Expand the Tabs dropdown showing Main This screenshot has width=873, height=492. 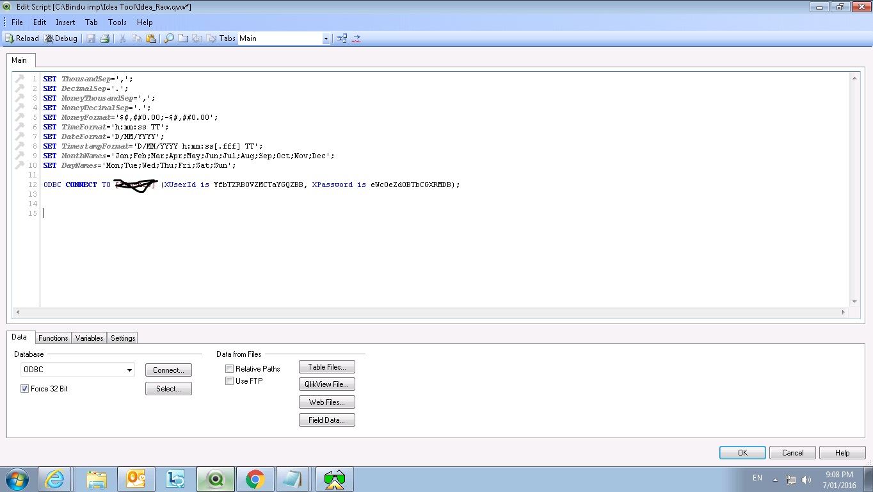(x=325, y=38)
